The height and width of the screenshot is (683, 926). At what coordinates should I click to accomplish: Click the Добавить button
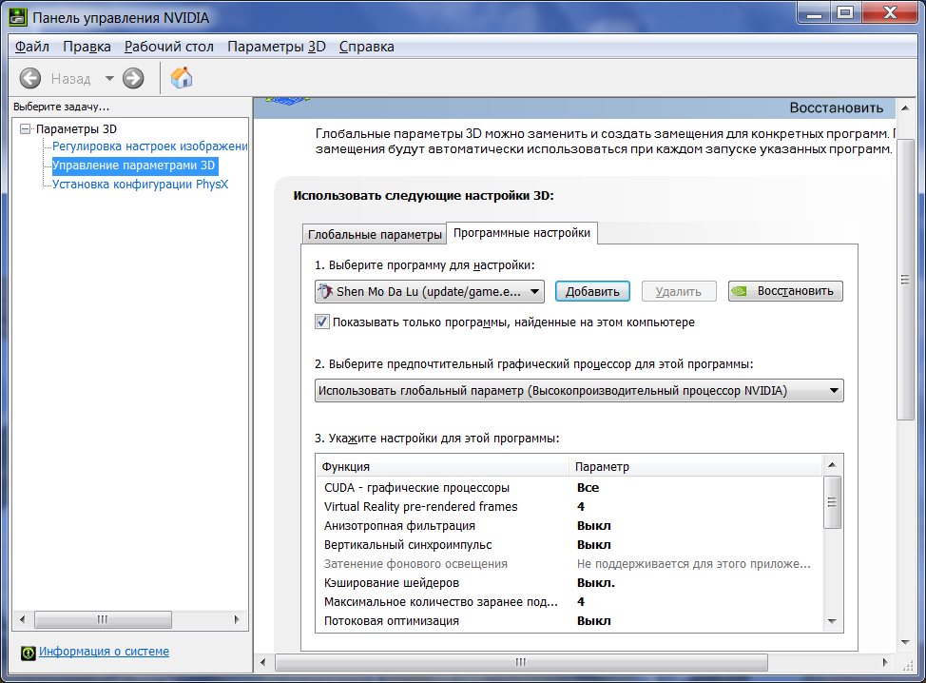tap(591, 291)
